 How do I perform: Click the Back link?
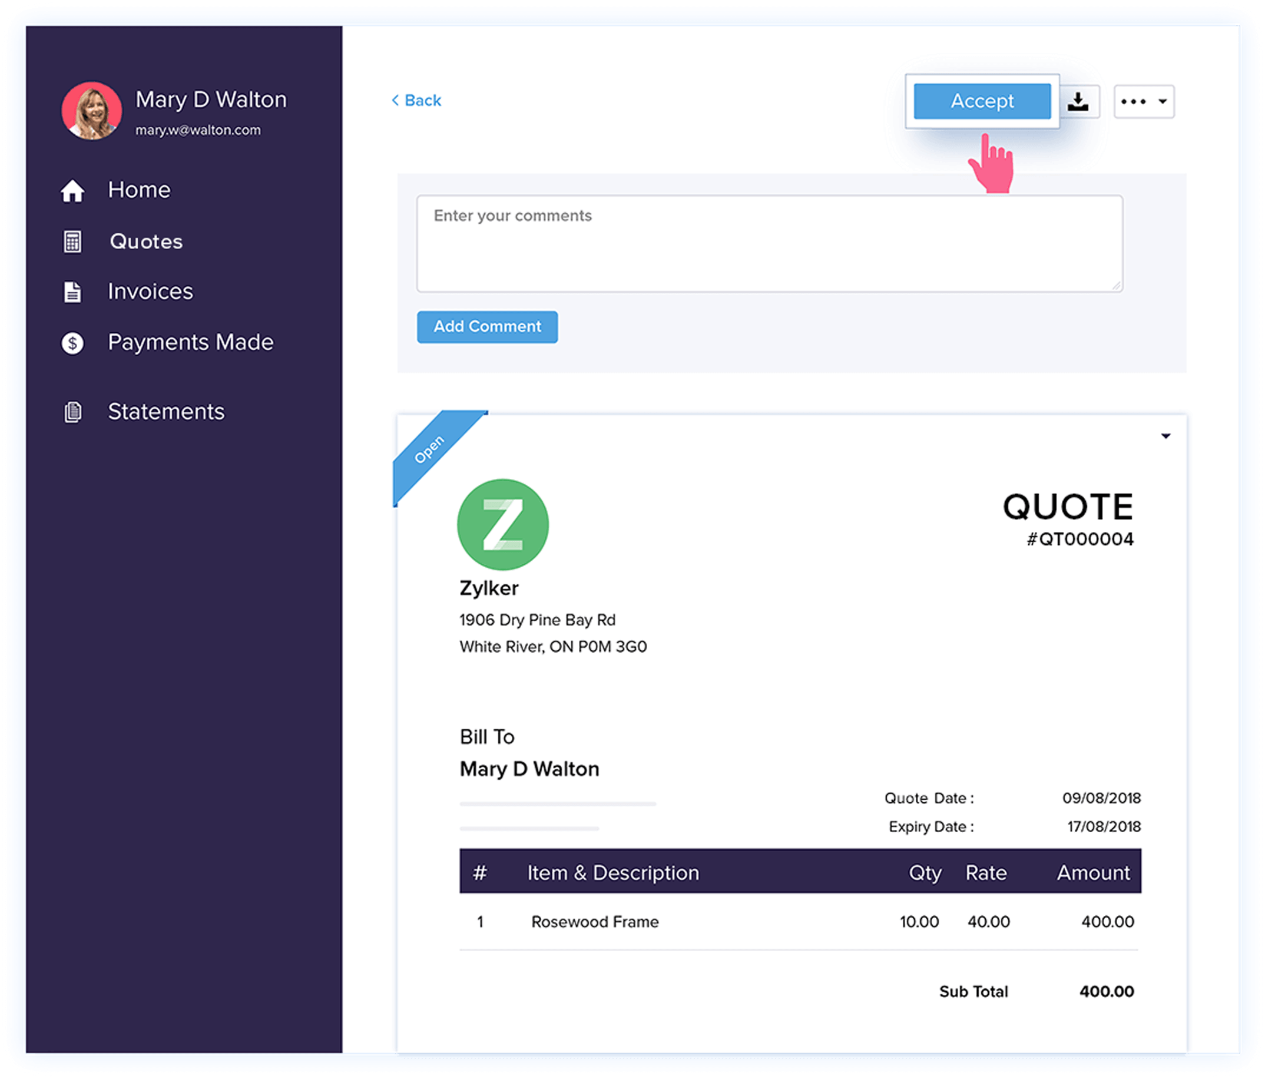[x=418, y=100]
